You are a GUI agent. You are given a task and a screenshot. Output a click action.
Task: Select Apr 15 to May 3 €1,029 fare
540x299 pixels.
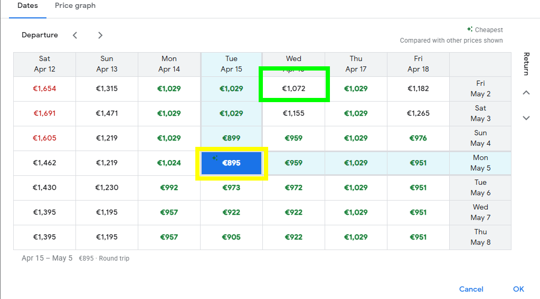(231, 113)
